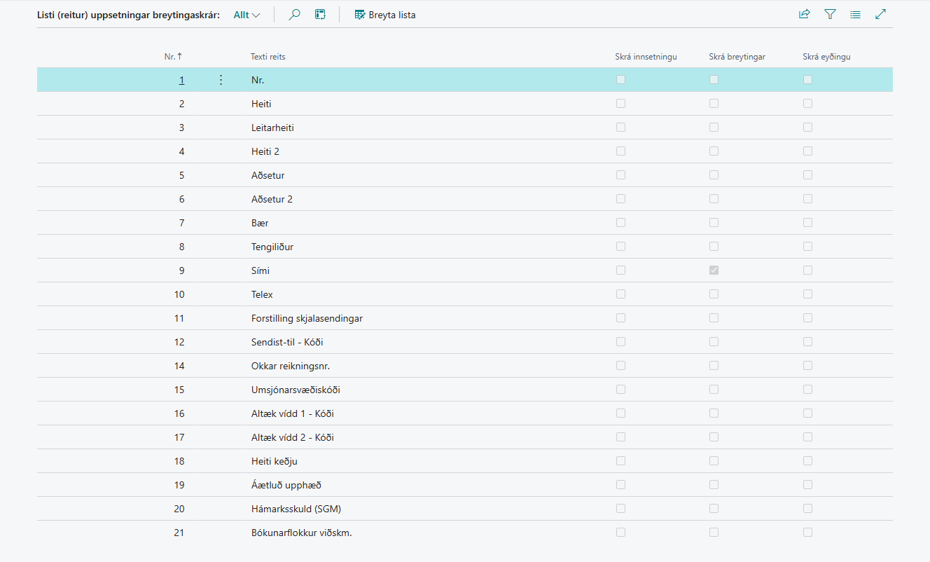Sort by the Nr. column header
Viewport: 930px width, 562px height.
[x=174, y=57]
